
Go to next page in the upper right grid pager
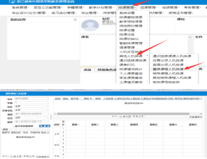pyautogui.click(x=134, y=116)
